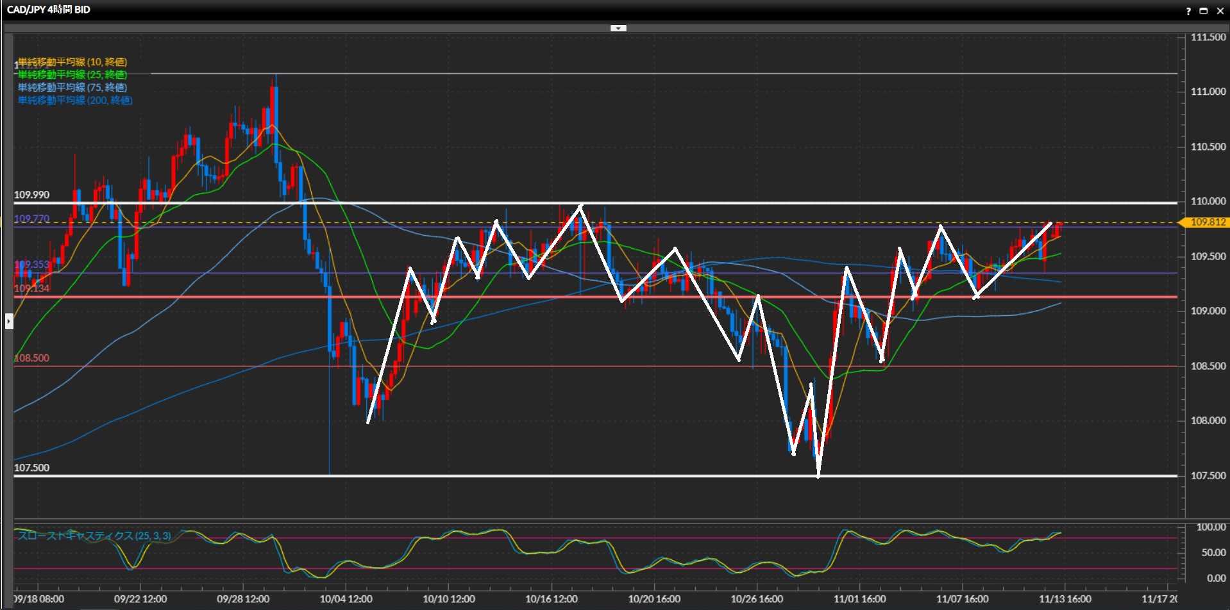
Task: Expand the top center dropdown arrow
Action: [618, 28]
